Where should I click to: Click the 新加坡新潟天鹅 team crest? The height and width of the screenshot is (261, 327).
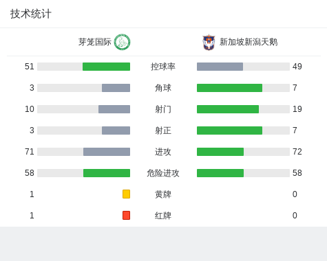(209, 42)
